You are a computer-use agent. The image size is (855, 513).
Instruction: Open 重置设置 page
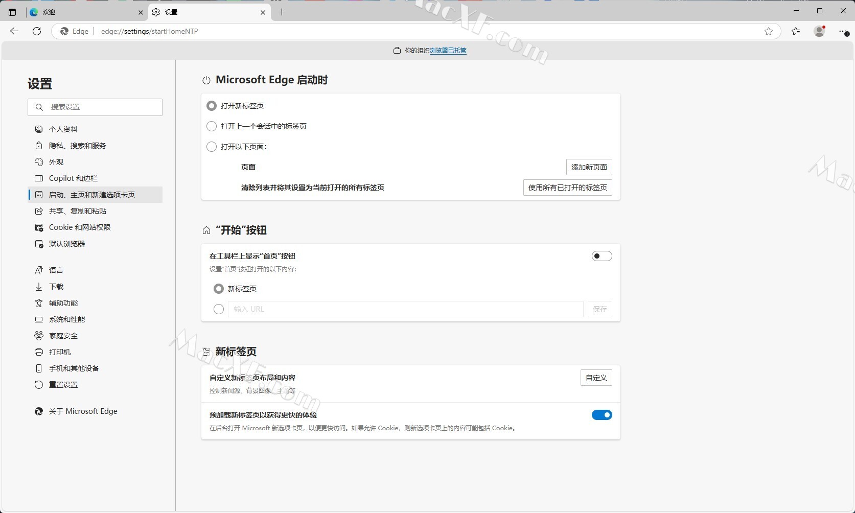[x=95, y=385]
